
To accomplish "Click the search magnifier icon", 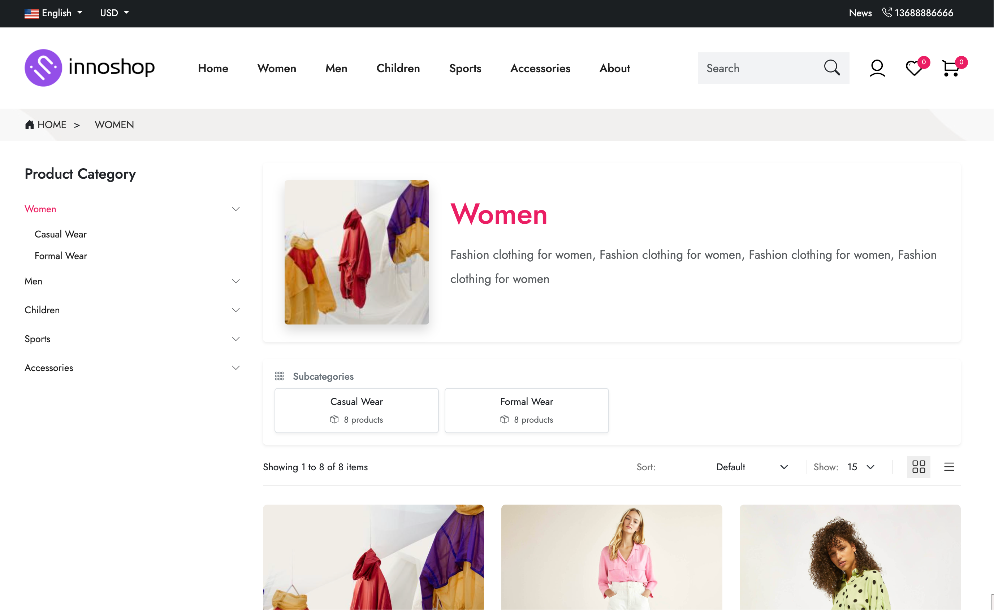I will (x=832, y=68).
